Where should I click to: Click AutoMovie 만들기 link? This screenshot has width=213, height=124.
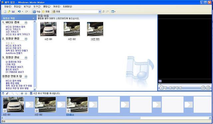pyautogui.click(x=14, y=53)
